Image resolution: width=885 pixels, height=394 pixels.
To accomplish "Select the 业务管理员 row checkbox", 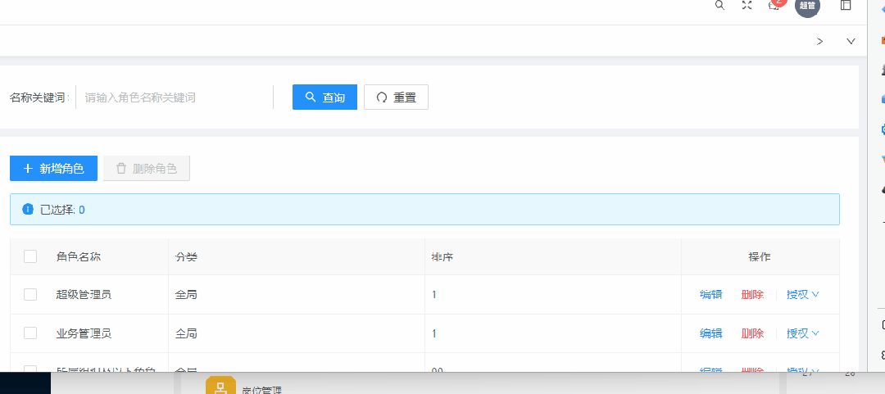I will pyautogui.click(x=30, y=333).
